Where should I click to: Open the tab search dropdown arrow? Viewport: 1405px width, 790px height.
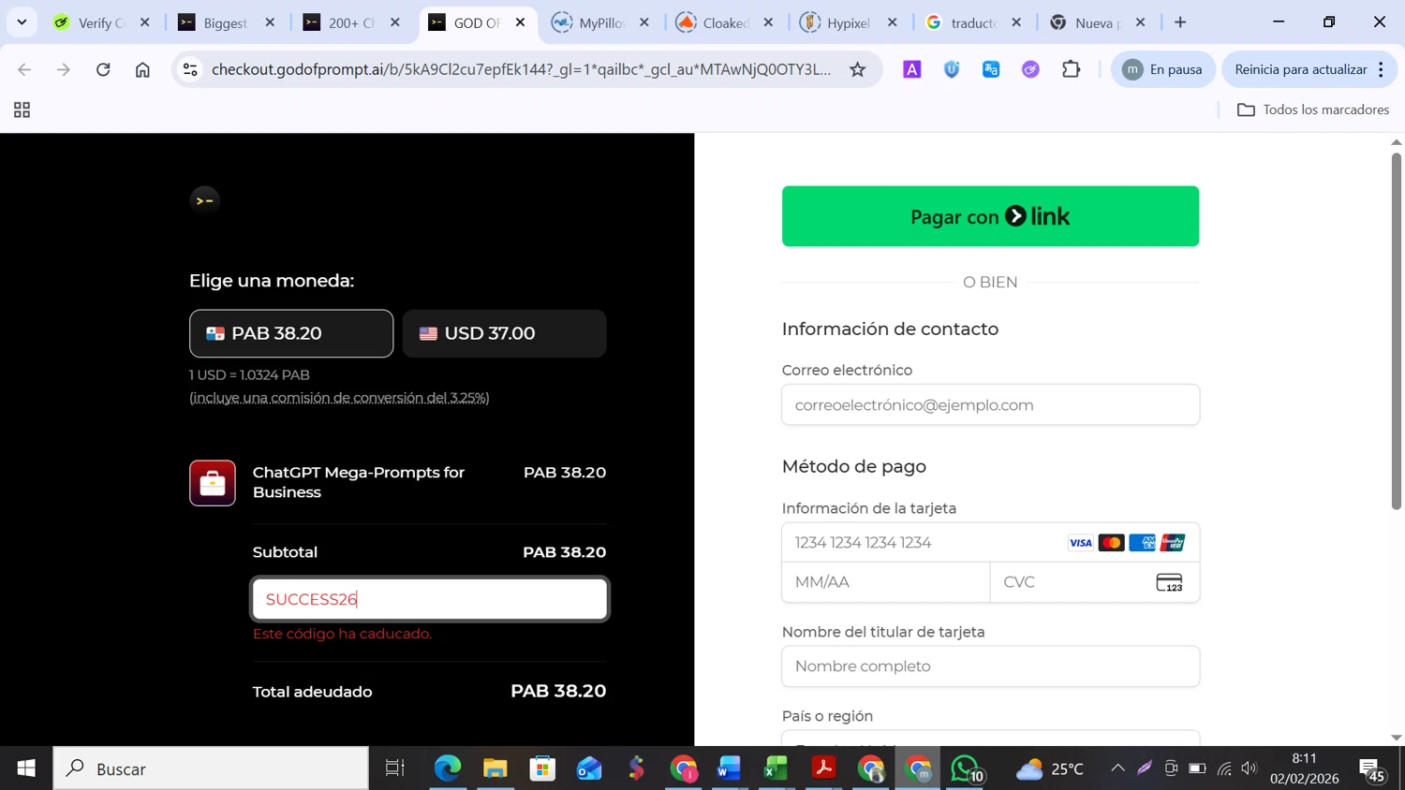tap(22, 22)
